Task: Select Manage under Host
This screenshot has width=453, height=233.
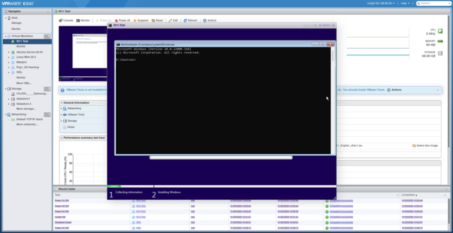Action: pos(16,23)
